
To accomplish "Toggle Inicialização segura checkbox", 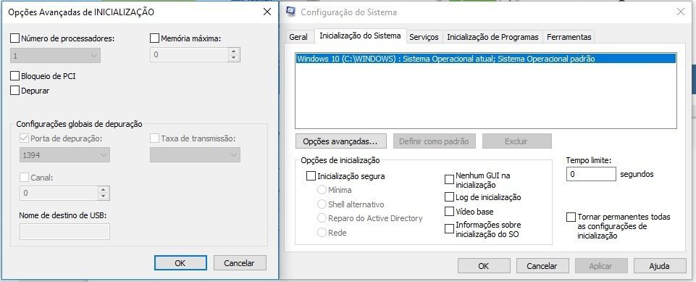I will [x=311, y=176].
